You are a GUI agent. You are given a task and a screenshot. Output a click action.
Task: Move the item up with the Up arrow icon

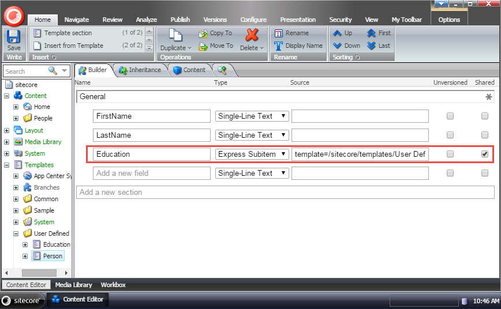337,33
